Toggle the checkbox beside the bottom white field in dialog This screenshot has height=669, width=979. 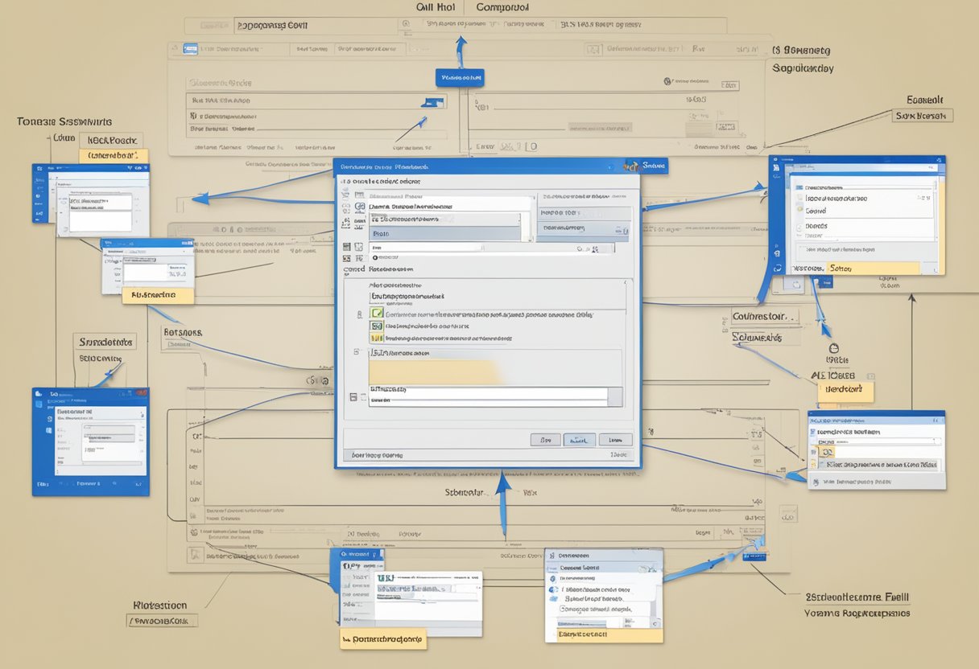pos(353,396)
